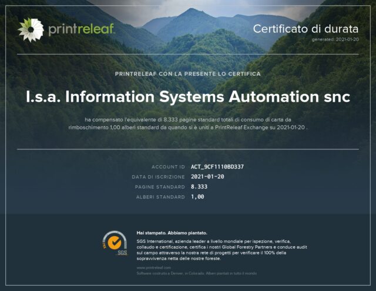Screen dimensions: 376x291
Task: Select the enrollment date value 2021-01-20
Action: pyautogui.click(x=207, y=177)
